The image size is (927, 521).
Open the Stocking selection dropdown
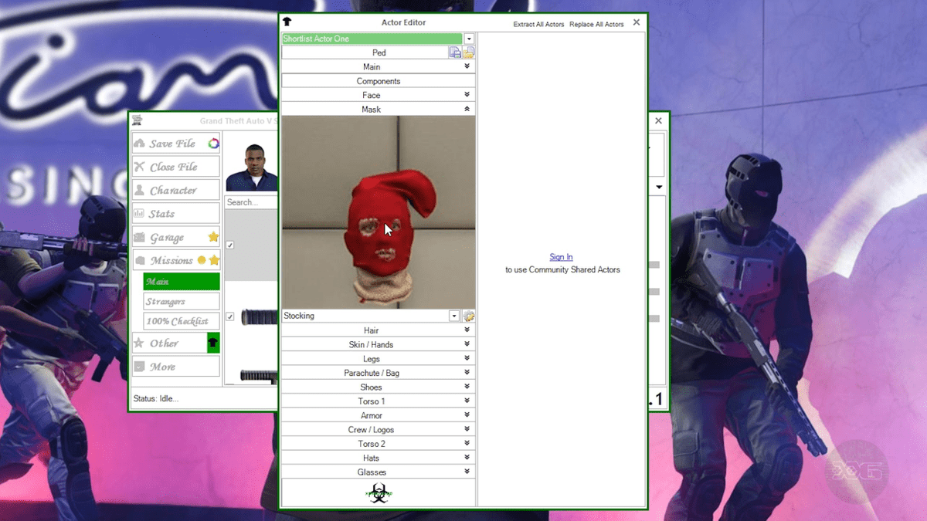pyautogui.click(x=454, y=315)
